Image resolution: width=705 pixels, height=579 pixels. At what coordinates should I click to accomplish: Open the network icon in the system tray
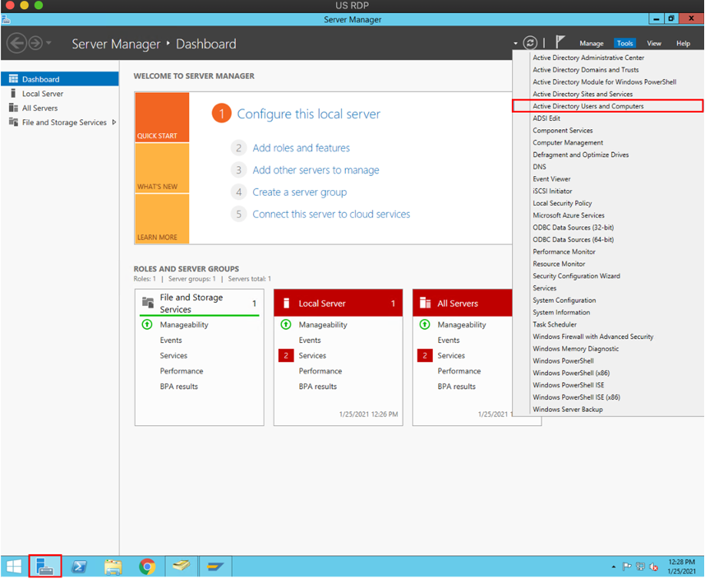641,566
